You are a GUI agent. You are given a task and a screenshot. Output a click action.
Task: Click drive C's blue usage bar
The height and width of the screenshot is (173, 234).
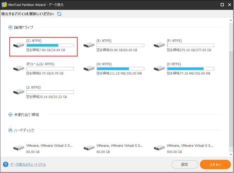coord(42,45)
